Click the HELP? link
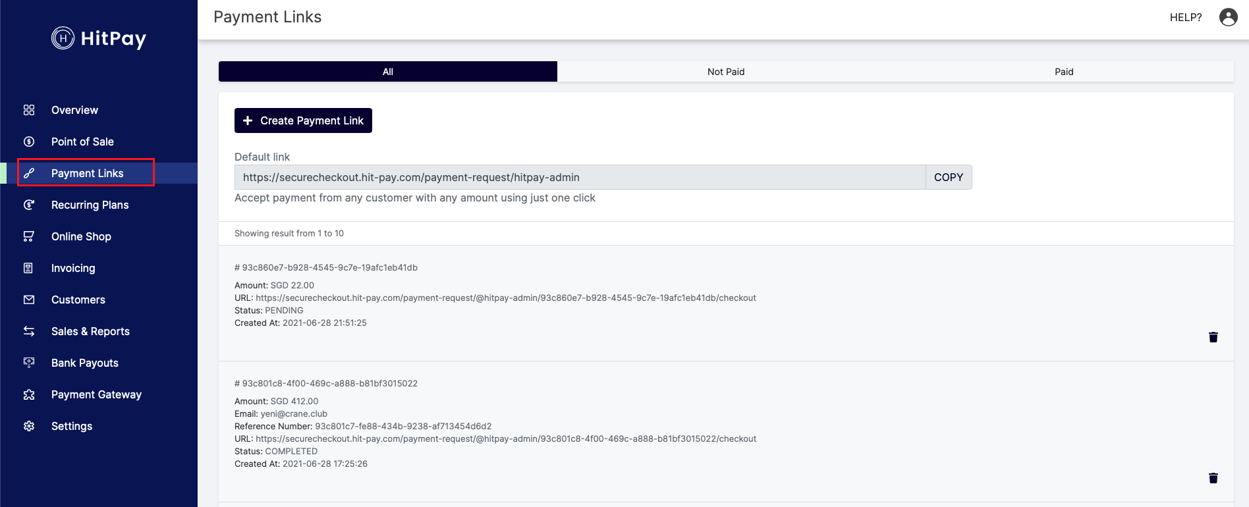Screen dimensions: 1249x507 (1186, 17)
